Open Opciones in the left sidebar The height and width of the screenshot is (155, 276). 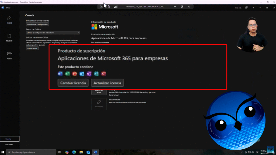point(9,145)
